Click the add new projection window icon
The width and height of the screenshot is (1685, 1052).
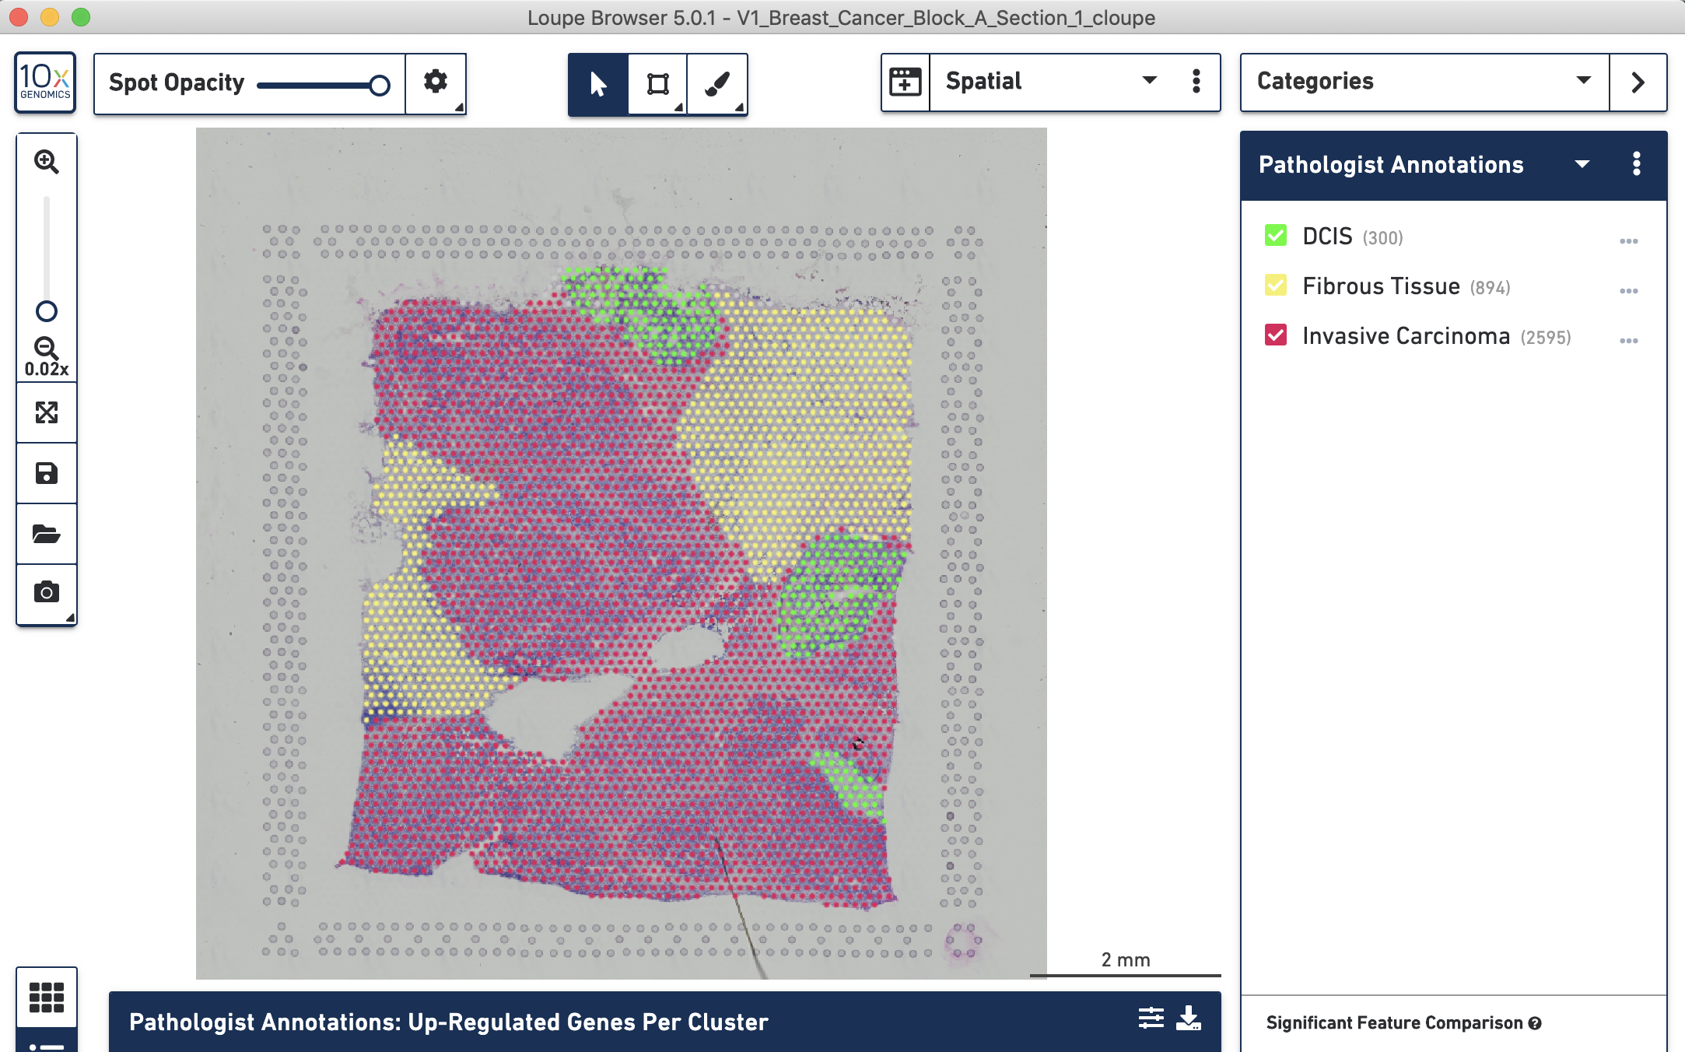[906, 82]
